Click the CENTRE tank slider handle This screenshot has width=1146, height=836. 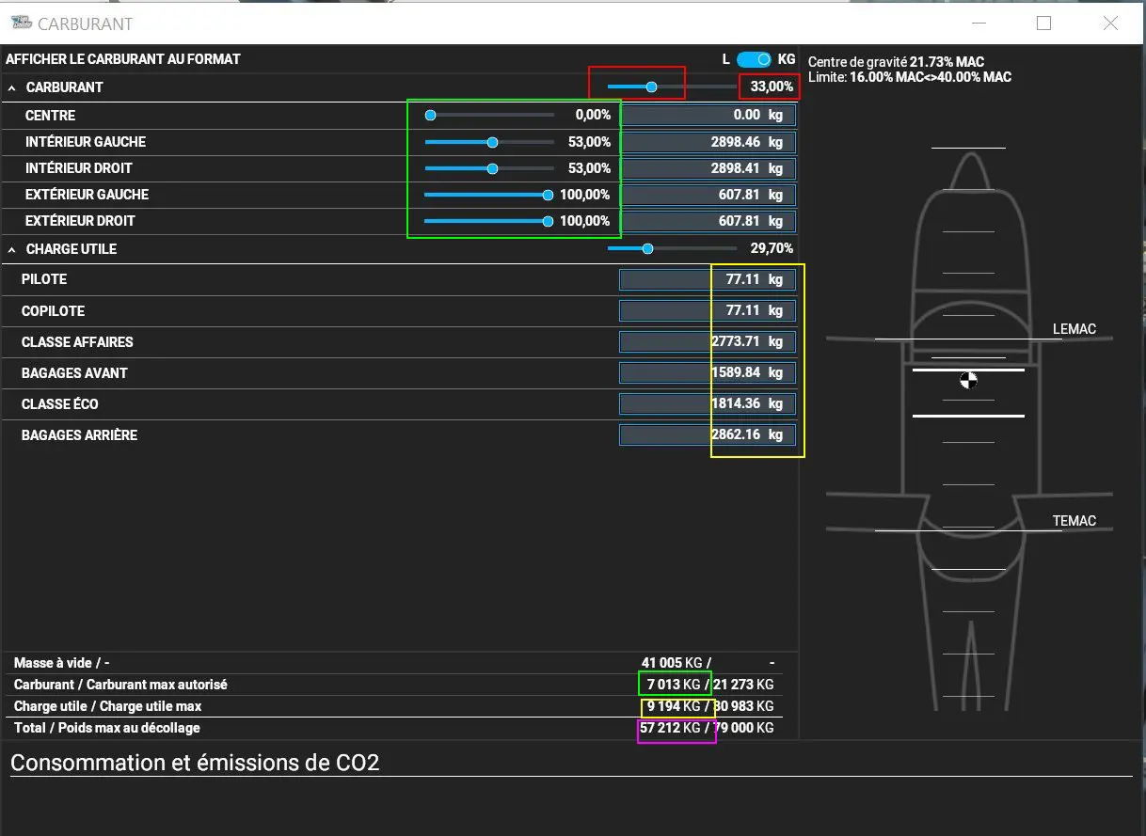click(430, 116)
